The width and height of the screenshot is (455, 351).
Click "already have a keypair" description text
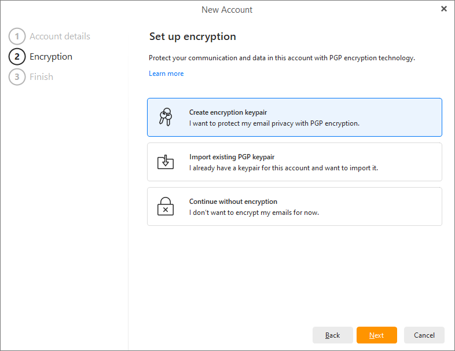pos(283,168)
